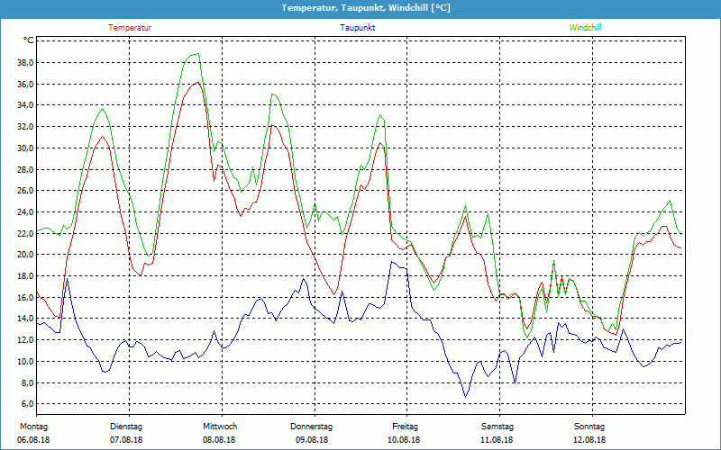
Task: Click the 12,0 y-axis value
Action: click(25, 340)
